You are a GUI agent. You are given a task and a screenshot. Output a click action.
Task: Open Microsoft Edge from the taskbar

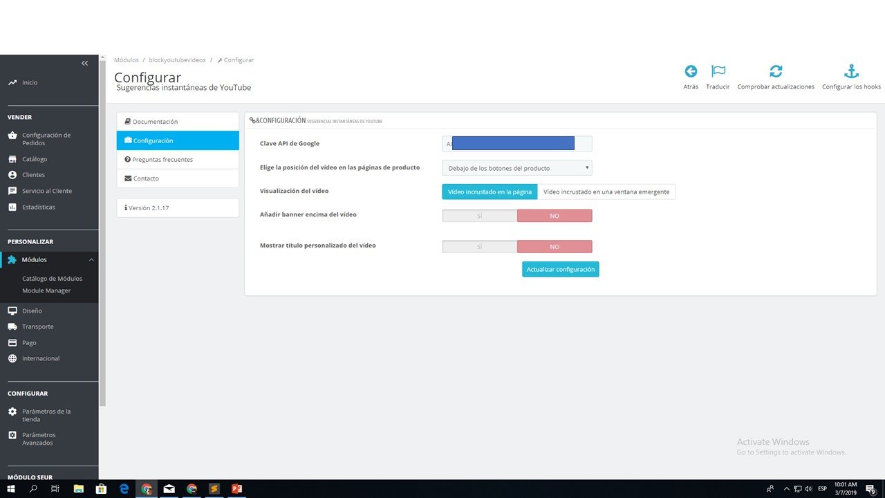coord(124,489)
